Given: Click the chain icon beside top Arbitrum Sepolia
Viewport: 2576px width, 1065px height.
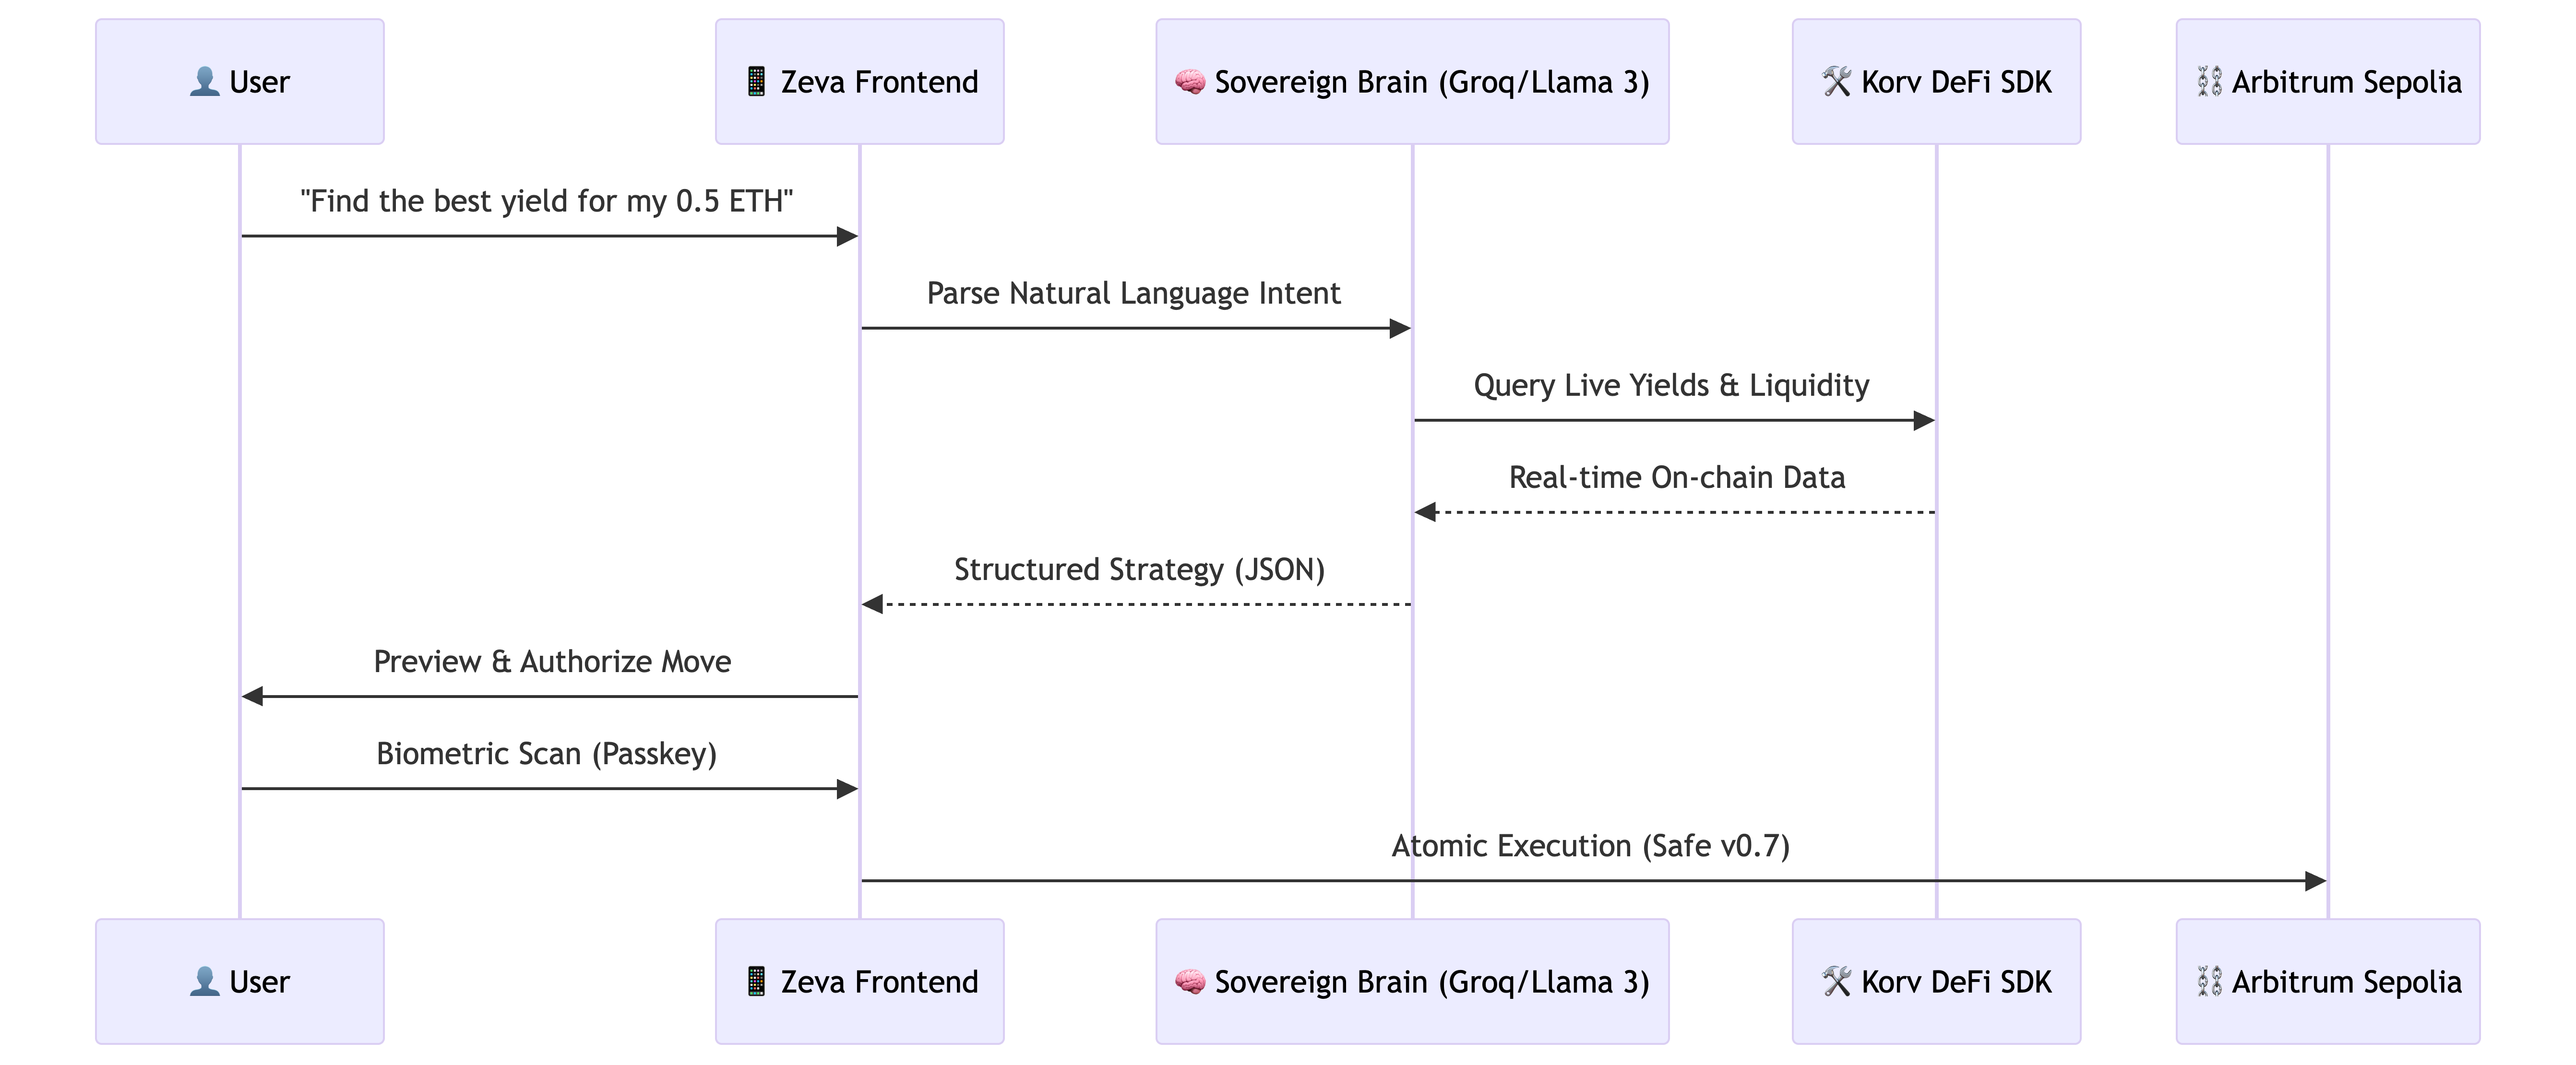Looking at the screenshot, I should click(x=2209, y=81).
